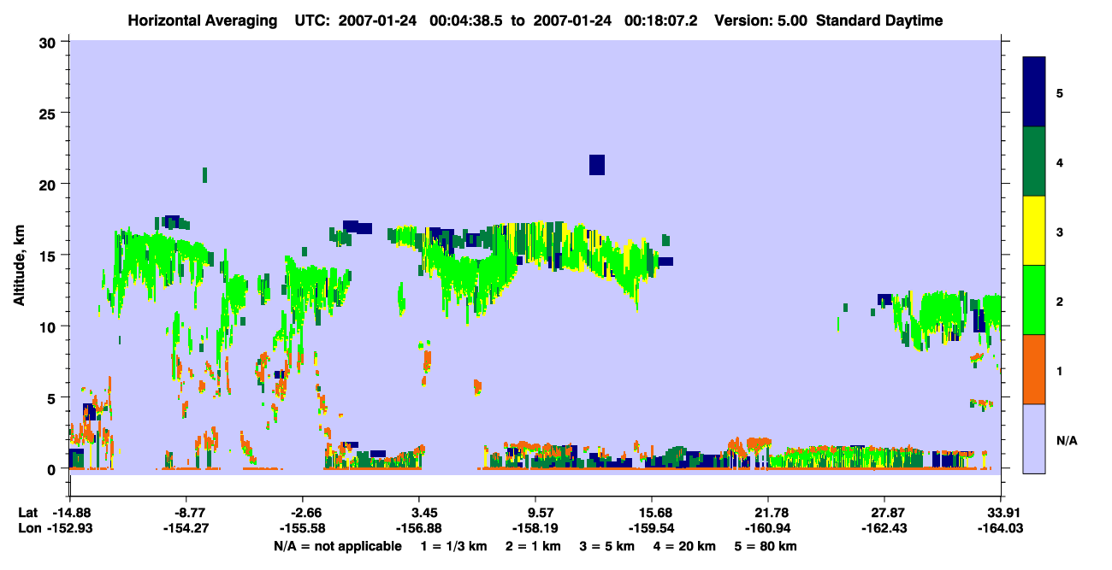Click the 'Lon' row label
The height and width of the screenshot is (570, 1112).
[x=29, y=528]
